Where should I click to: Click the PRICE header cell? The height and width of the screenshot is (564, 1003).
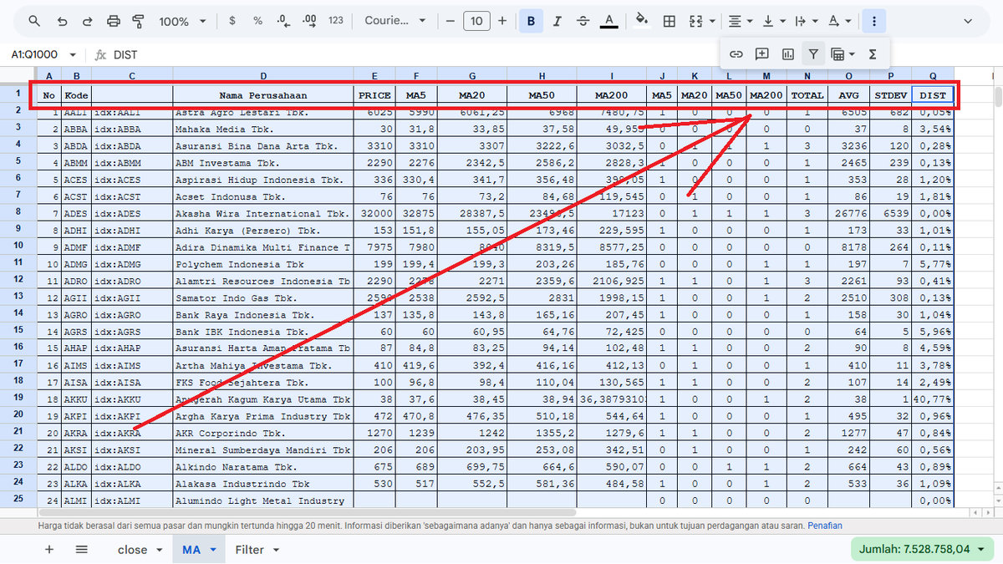pyautogui.click(x=374, y=95)
